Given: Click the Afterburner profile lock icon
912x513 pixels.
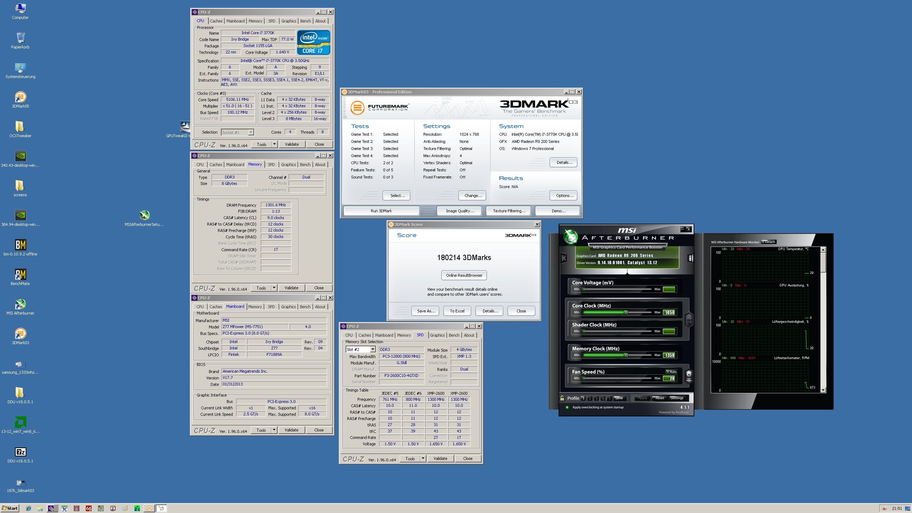Looking at the screenshot, I should (x=562, y=398).
